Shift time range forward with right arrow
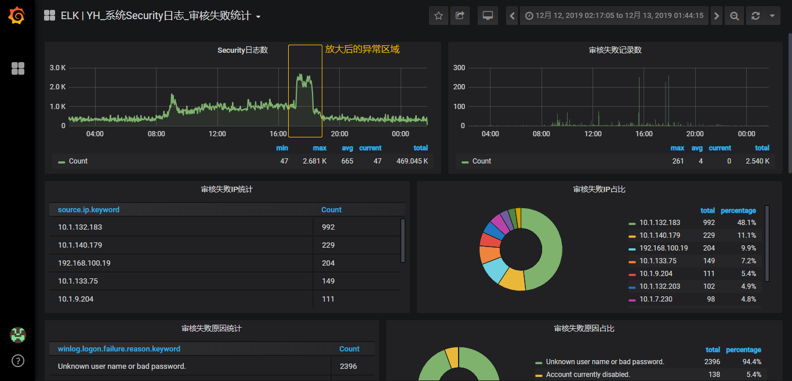 point(717,16)
